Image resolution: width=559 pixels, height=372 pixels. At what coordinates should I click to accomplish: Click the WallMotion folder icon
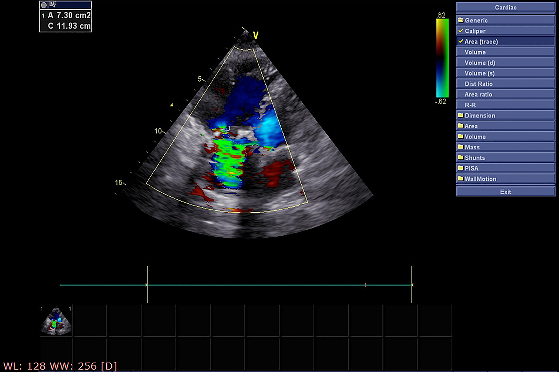click(x=461, y=179)
